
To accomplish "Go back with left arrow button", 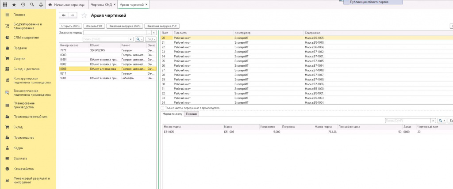I will pos(64,15).
